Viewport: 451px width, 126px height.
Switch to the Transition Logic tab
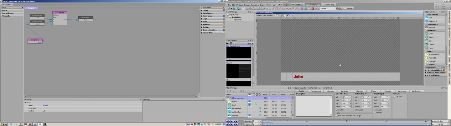pyautogui.click(x=316, y=91)
